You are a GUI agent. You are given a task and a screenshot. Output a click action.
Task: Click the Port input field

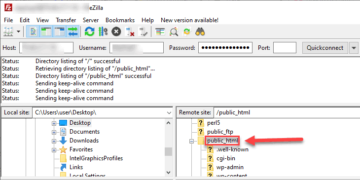(285, 48)
